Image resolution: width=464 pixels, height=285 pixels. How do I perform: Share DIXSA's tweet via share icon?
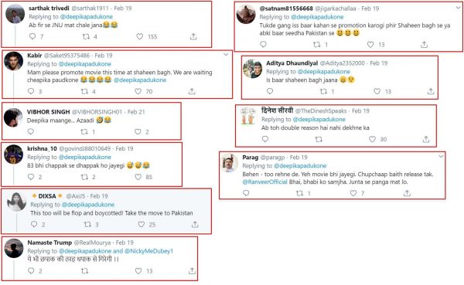click(195, 225)
